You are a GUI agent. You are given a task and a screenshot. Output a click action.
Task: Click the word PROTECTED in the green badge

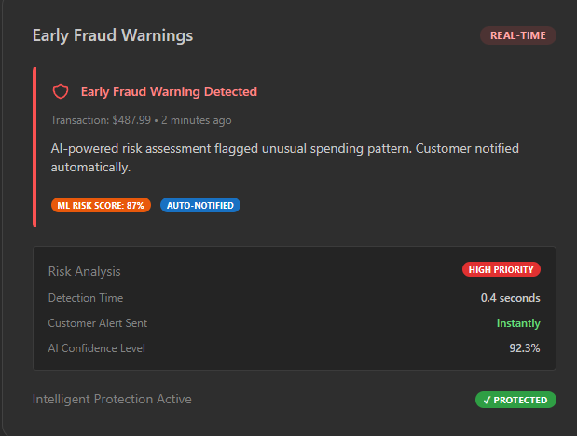tap(520, 400)
